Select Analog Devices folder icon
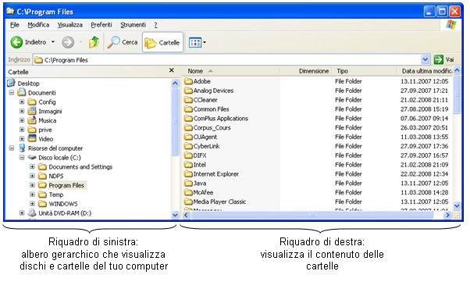The image size is (470, 282). 188,91
